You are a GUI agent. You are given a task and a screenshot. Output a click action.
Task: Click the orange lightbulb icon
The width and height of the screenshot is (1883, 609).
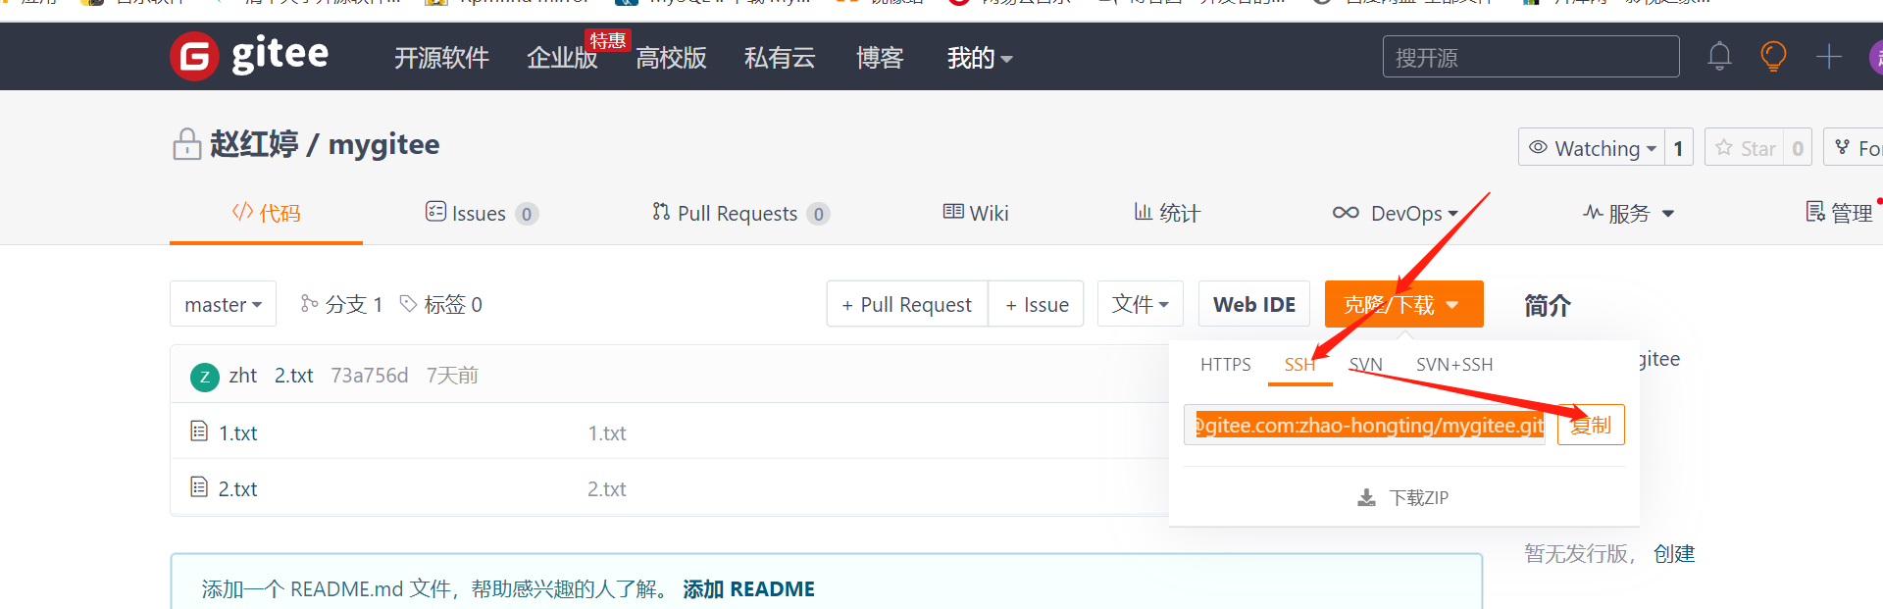[x=1773, y=56]
